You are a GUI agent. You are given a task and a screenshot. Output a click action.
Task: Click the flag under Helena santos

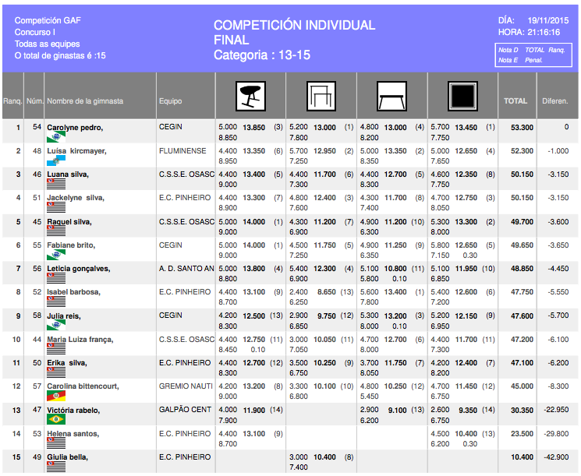[56, 443]
